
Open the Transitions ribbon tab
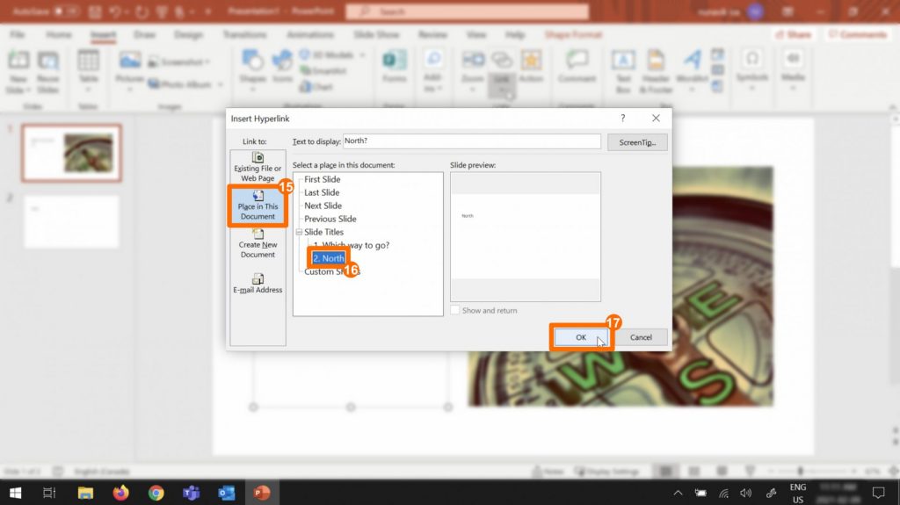coord(244,35)
